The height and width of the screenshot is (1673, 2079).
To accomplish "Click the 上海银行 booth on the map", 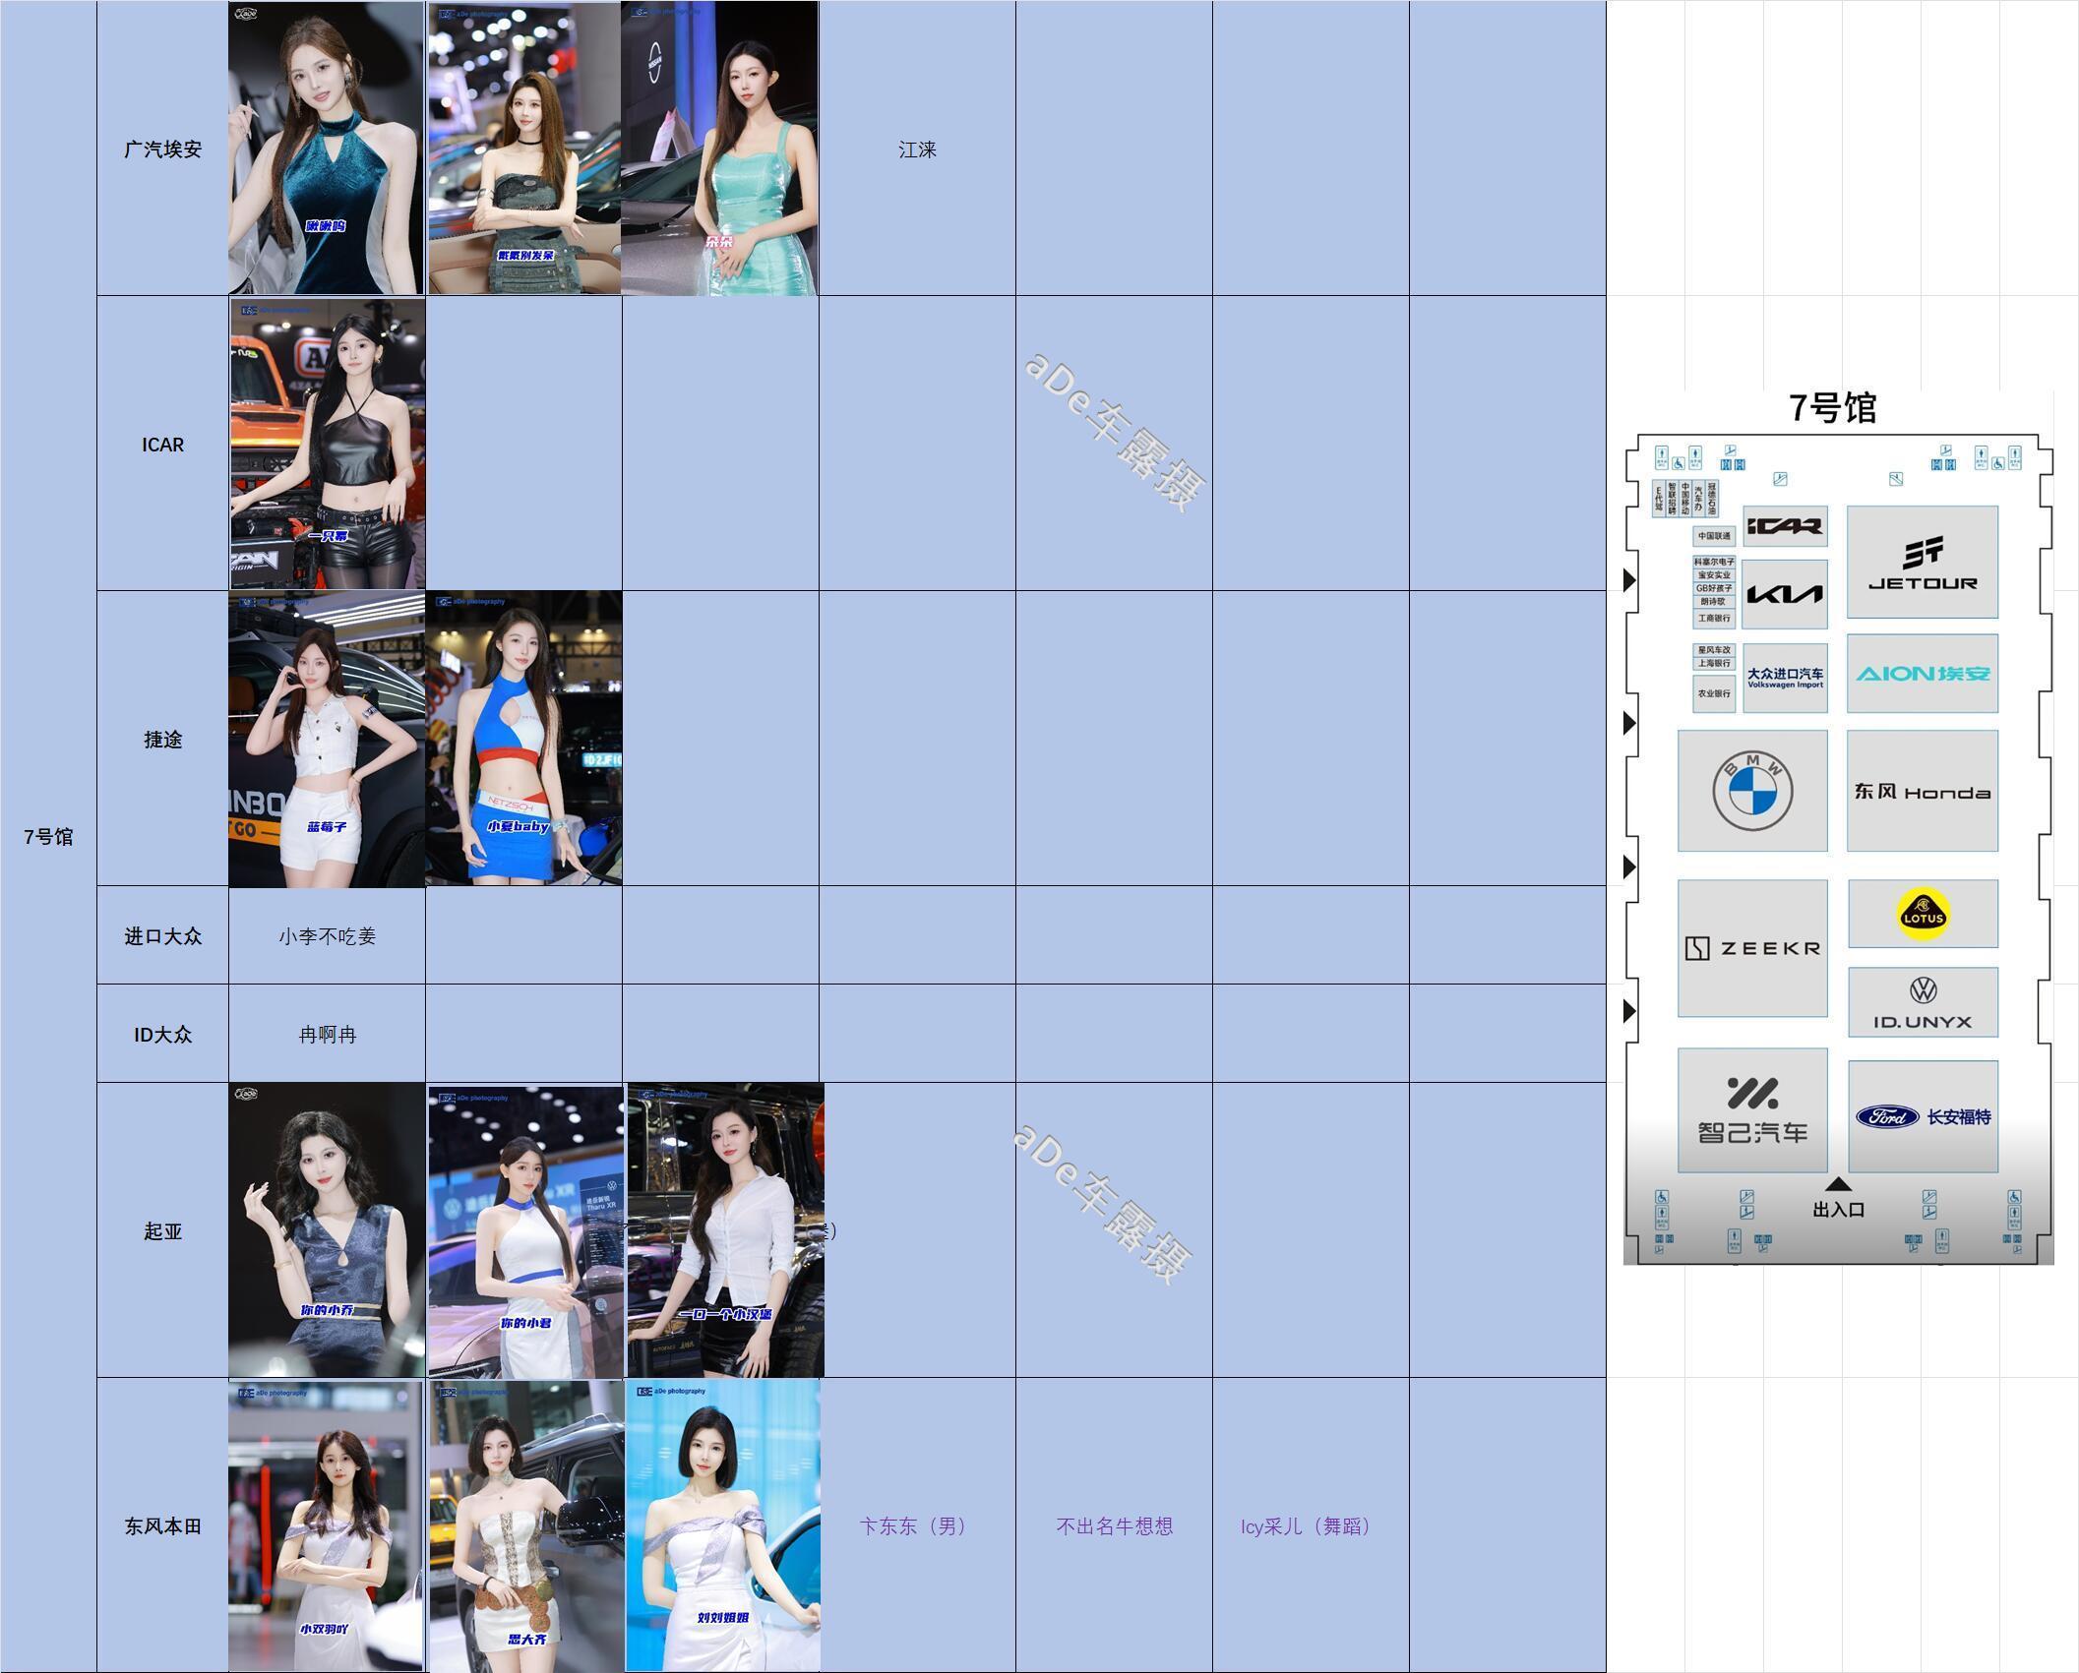I will coord(1714,663).
